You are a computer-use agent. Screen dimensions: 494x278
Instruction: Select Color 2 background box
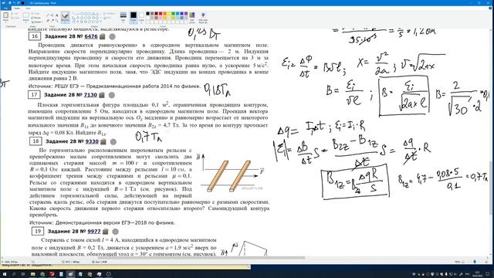pyautogui.click(x=141, y=17)
